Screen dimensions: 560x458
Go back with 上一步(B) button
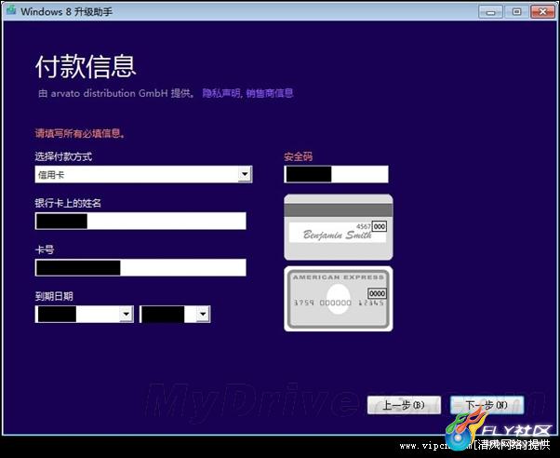pos(404,405)
